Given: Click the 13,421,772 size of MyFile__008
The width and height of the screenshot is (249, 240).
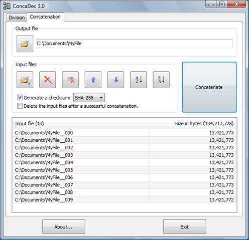Looking at the screenshot, I should pos(221,192).
